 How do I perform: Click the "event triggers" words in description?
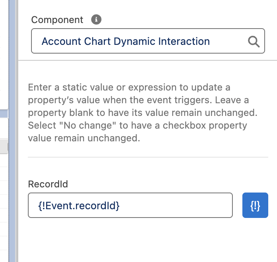(179, 100)
